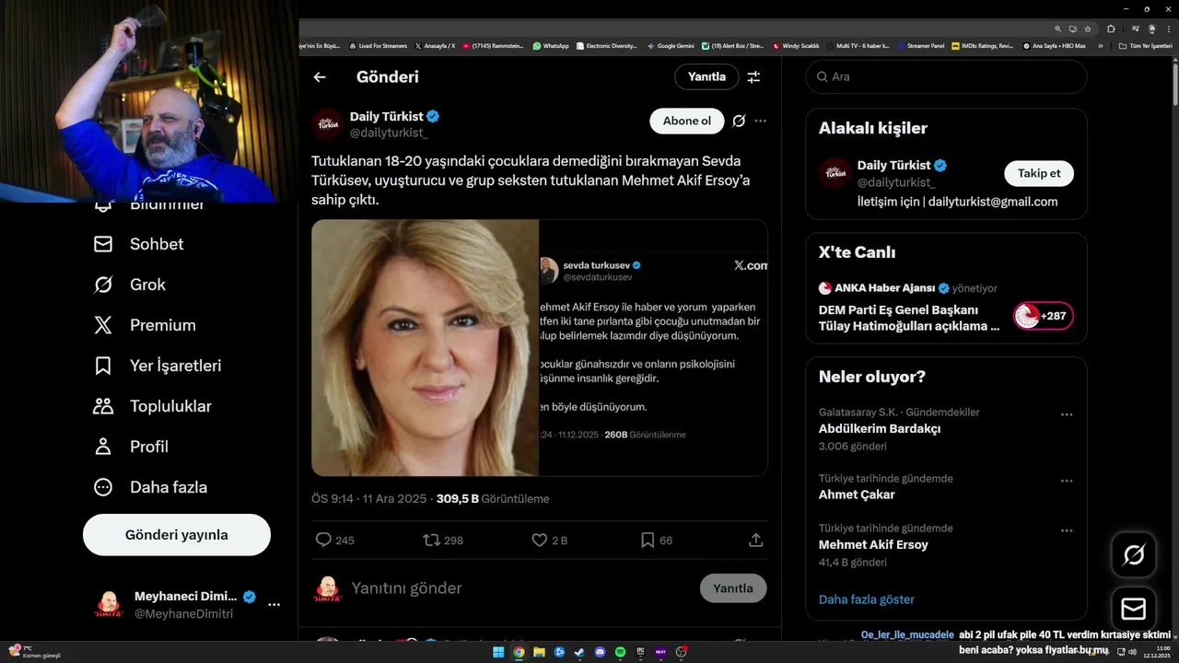The height and width of the screenshot is (663, 1179).
Task: Click the Gönderi yayınla button
Action: click(177, 535)
